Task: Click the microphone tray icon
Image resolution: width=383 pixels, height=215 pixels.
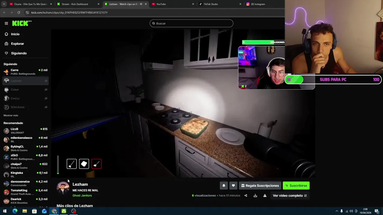Action: pos(342,211)
